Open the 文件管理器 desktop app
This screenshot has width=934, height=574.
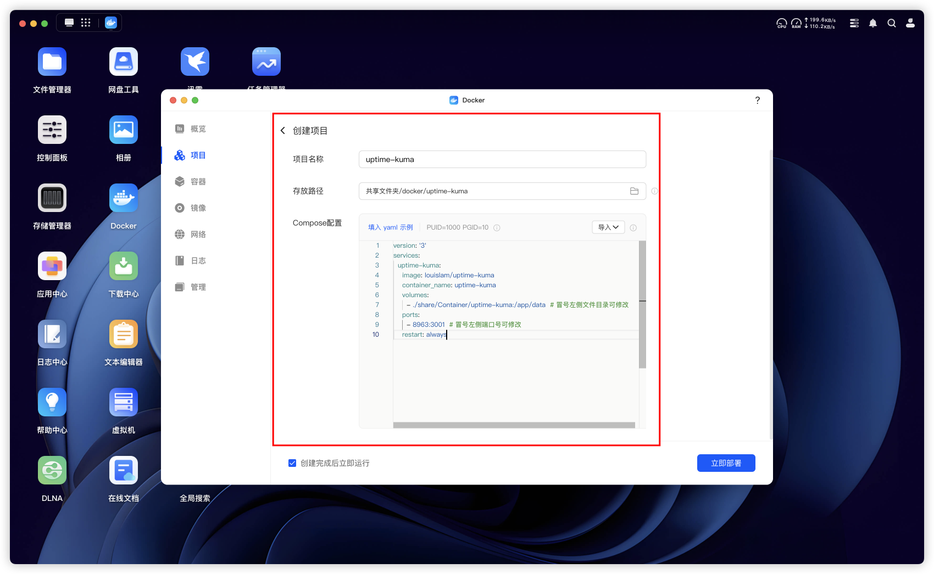52,62
